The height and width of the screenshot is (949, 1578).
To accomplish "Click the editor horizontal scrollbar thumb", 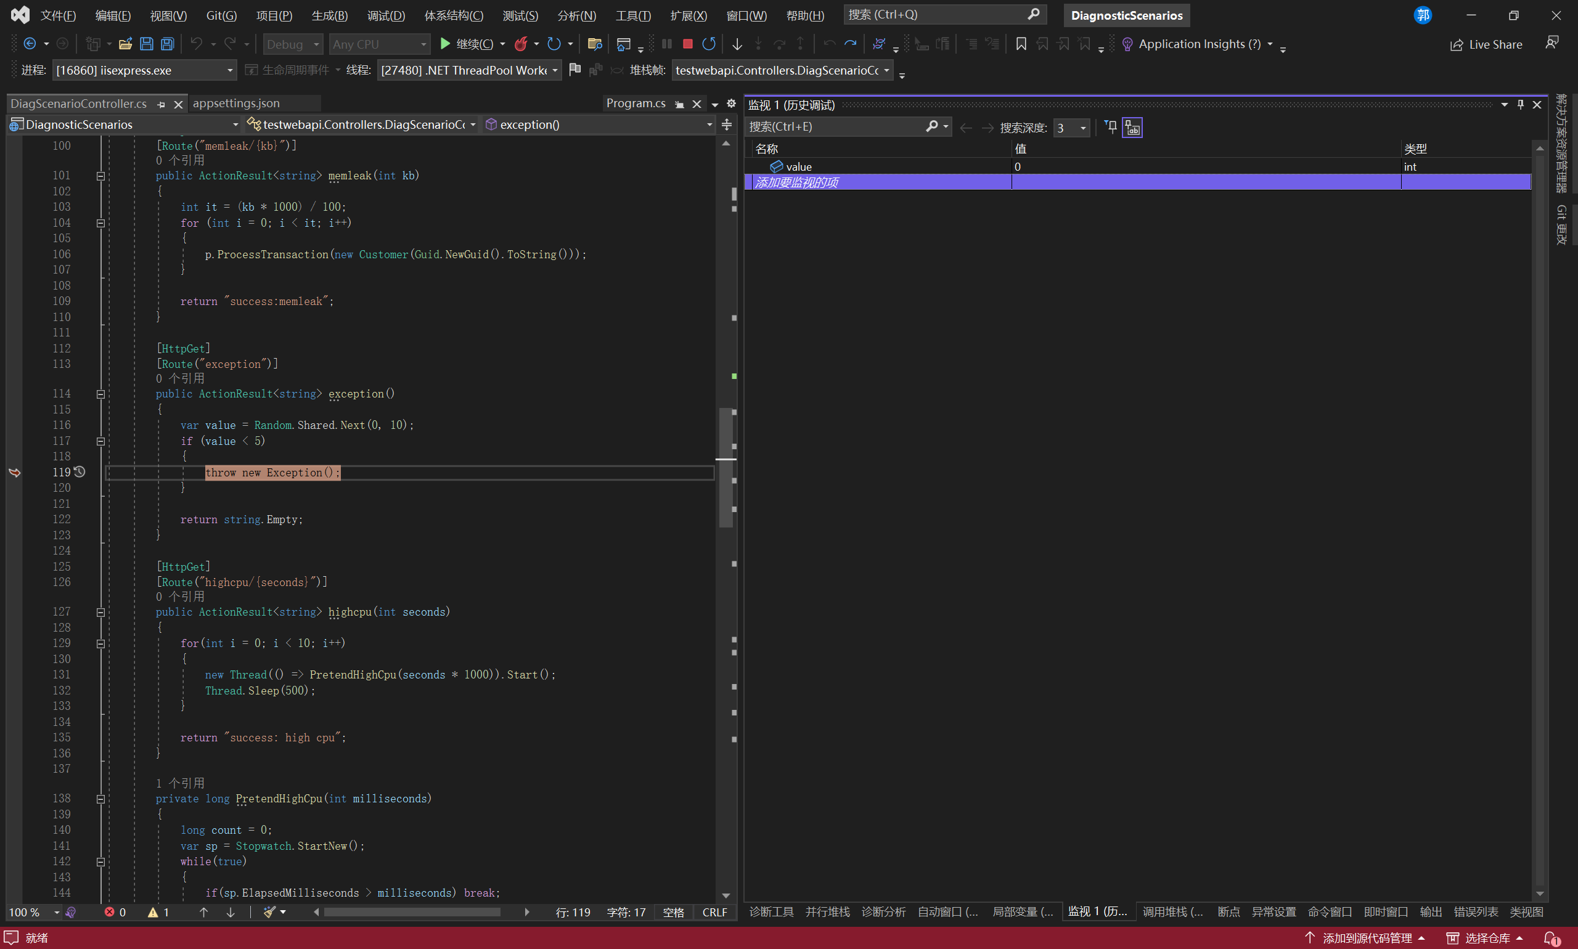I will [x=412, y=912].
